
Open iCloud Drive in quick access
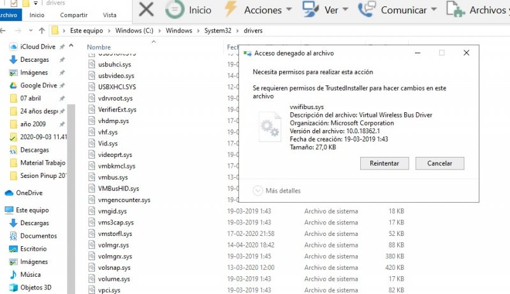(38, 47)
